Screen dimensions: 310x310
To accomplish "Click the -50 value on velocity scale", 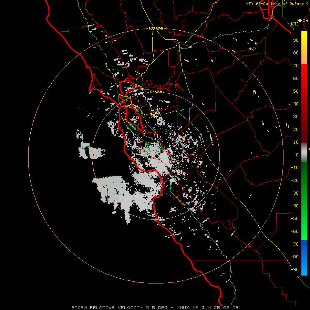I will [294, 219].
